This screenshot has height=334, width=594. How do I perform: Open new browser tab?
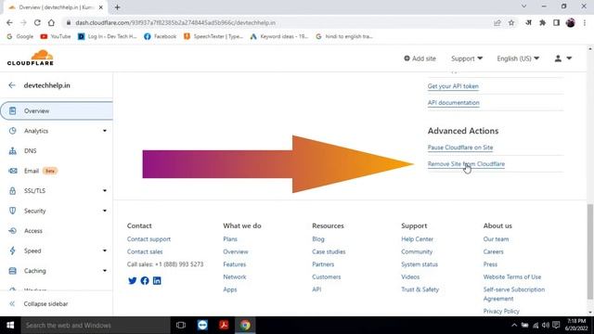point(118,7)
